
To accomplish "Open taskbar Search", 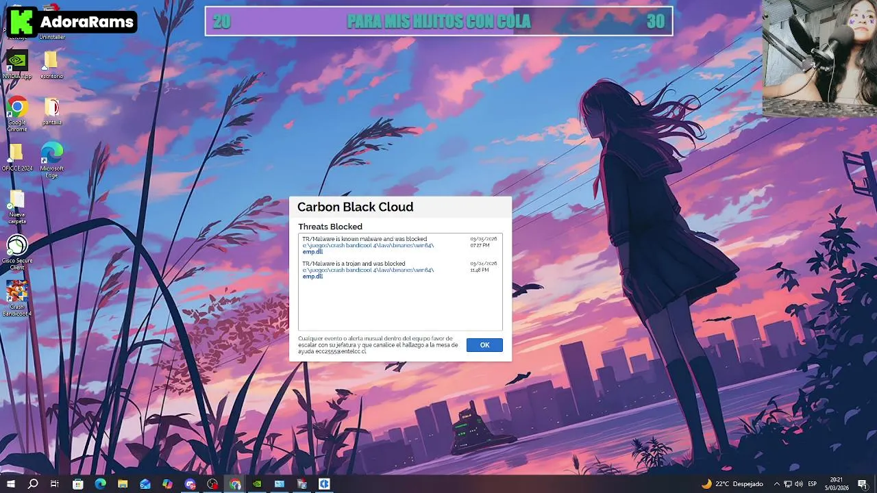I will [33, 483].
